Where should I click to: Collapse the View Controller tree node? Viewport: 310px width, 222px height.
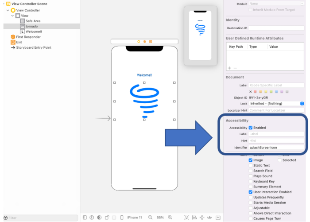[8, 10]
